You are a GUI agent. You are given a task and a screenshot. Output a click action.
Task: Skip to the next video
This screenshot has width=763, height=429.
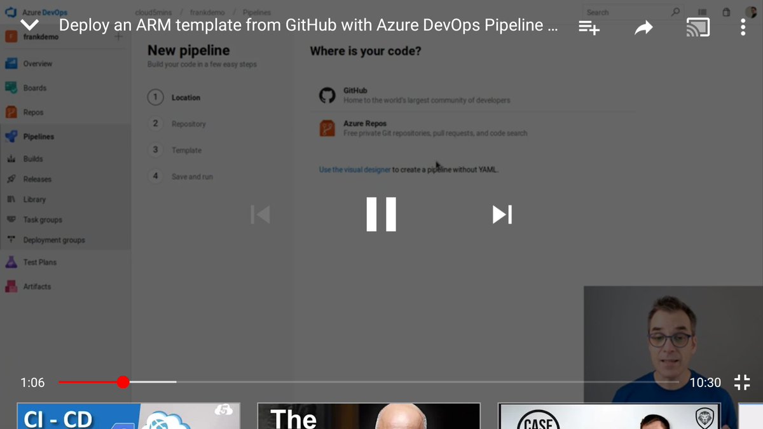tap(502, 215)
